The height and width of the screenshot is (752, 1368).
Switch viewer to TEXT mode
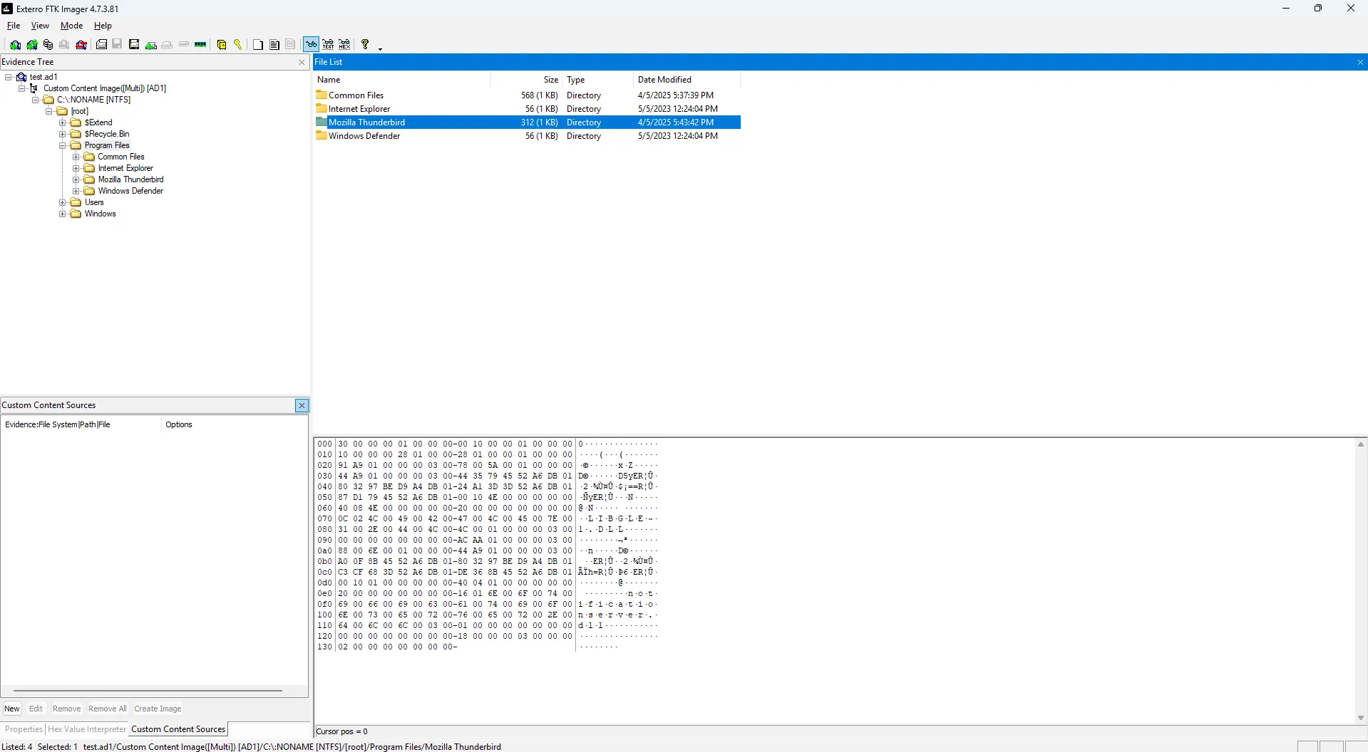click(328, 45)
